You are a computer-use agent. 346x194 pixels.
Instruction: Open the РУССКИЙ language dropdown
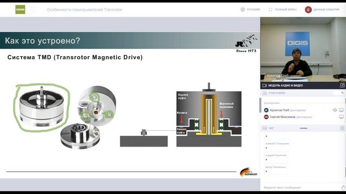click(253, 10)
